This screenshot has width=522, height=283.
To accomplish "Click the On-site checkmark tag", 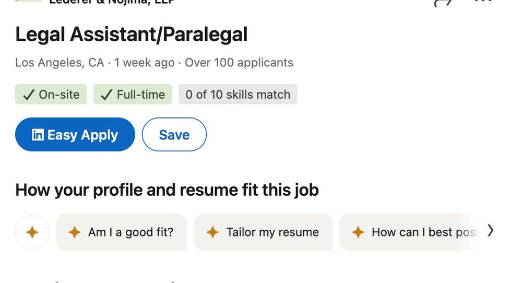I will pyautogui.click(x=51, y=94).
